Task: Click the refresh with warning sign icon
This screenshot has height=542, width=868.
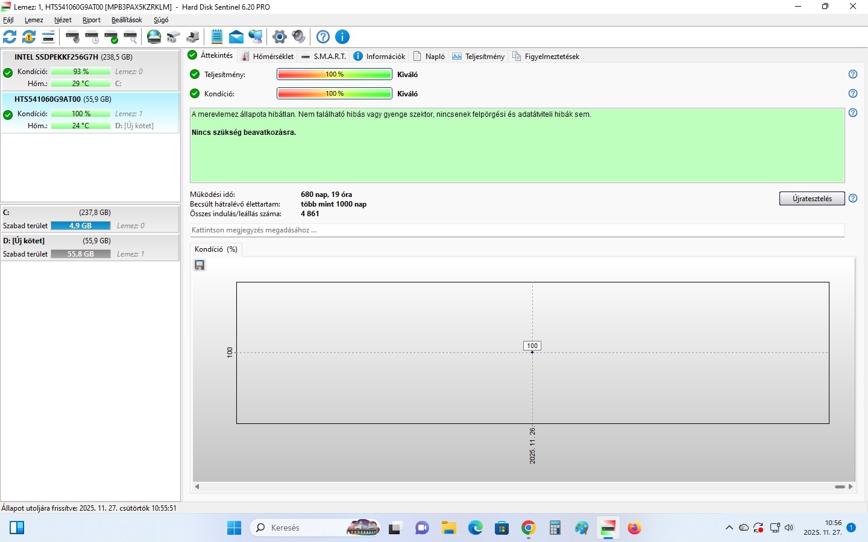Action: coord(29,37)
